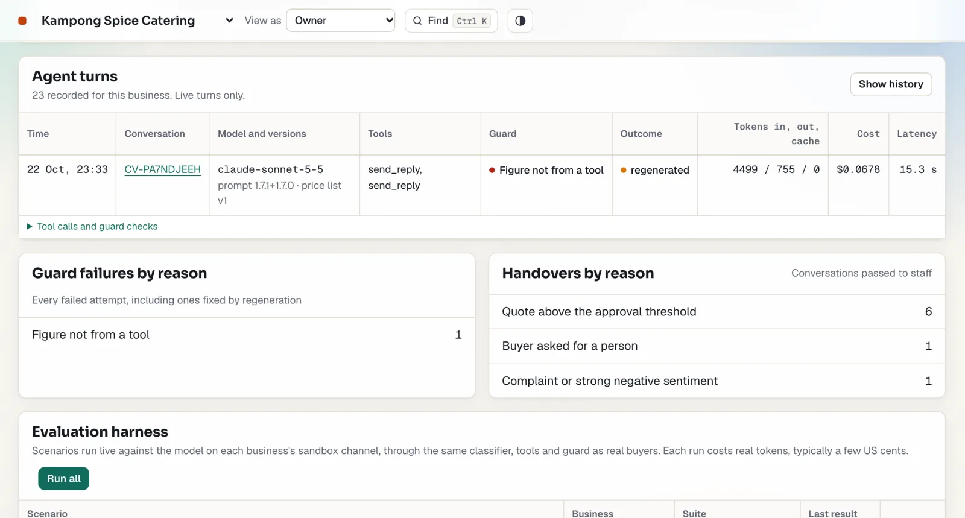Click the Latency column header
965x518 pixels.
pos(917,134)
